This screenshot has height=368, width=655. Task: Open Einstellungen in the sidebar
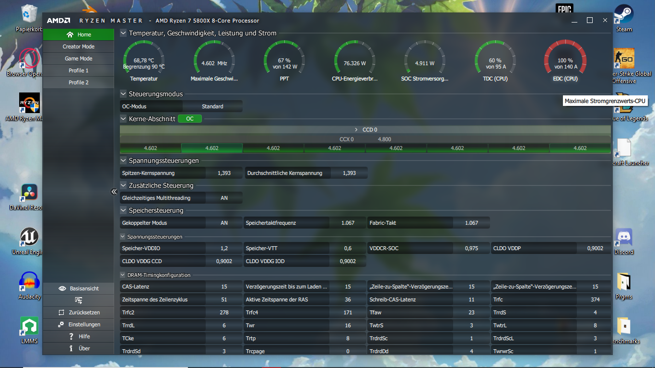[79, 324]
